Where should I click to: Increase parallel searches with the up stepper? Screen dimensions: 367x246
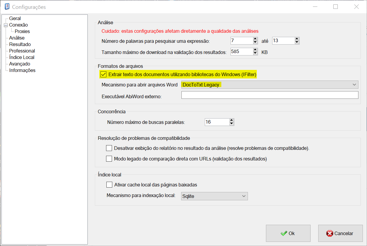[232, 120]
